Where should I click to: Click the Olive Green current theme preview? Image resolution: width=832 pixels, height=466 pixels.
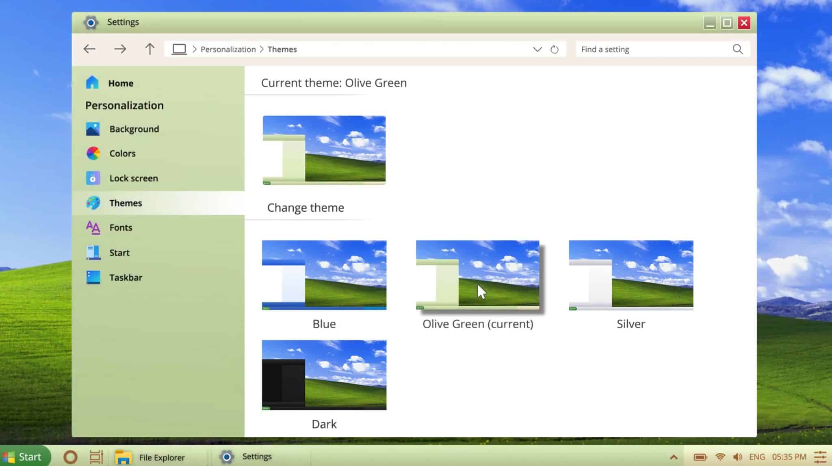coord(477,275)
